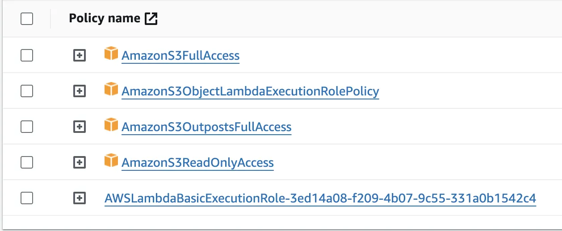Viewport: 562px width, 231px height.
Task: Expand AmazonS3FullAccess policy details
Action: [x=79, y=55]
